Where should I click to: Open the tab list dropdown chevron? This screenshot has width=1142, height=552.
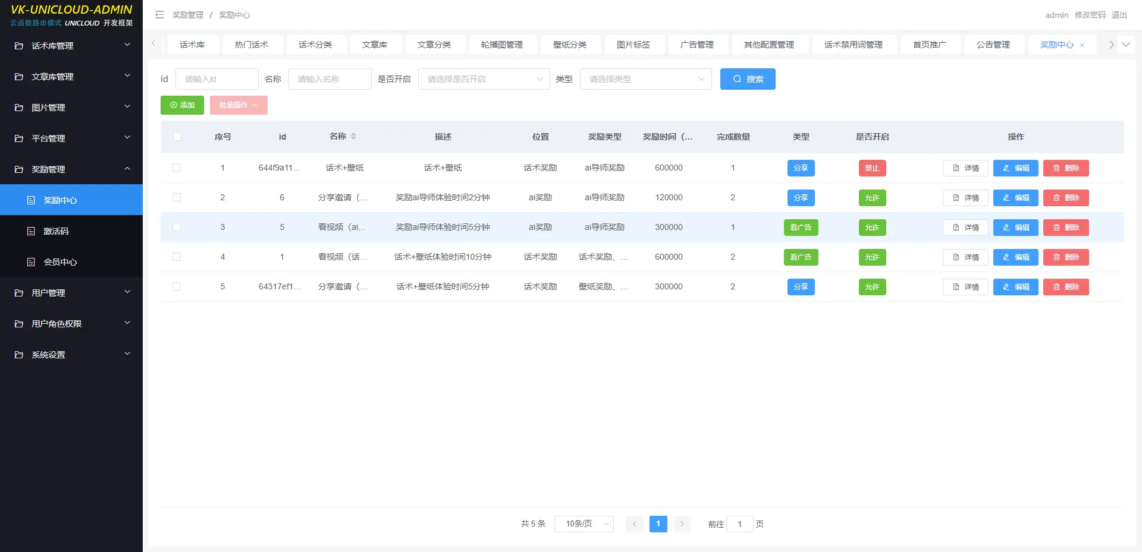coord(1126,45)
